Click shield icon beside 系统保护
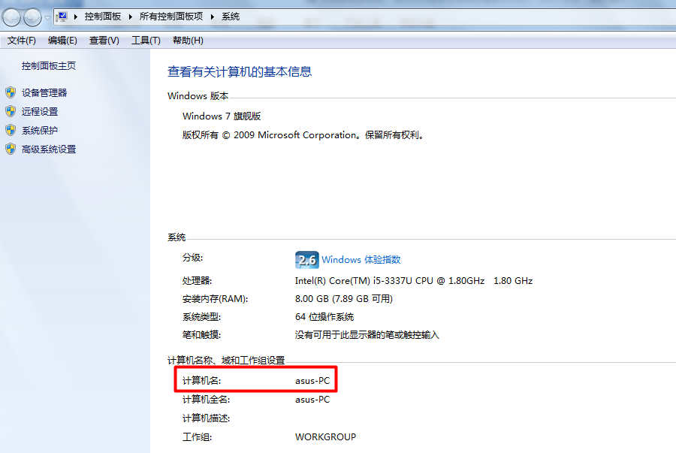676x453 pixels. click(11, 130)
